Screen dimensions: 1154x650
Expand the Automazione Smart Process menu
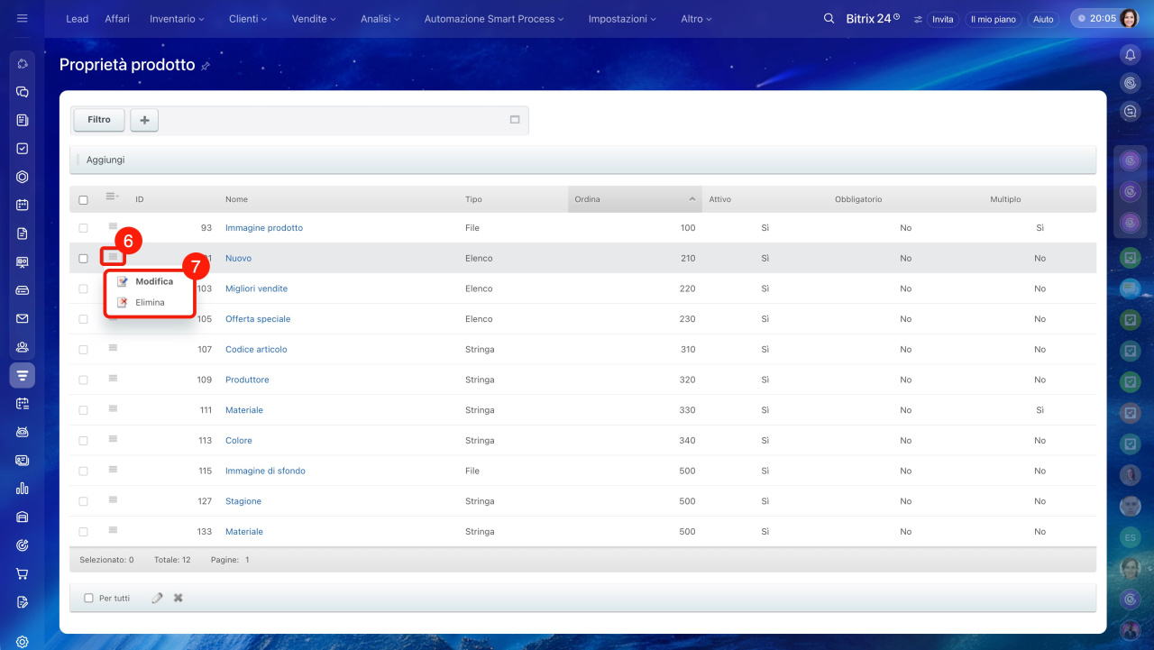pos(493,19)
